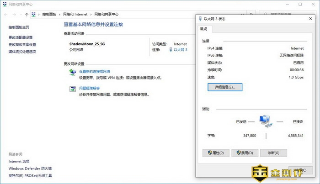This screenshot has width=320, height=184.
Task: Click the control panel icon in address bar
Action: pos(34,14)
